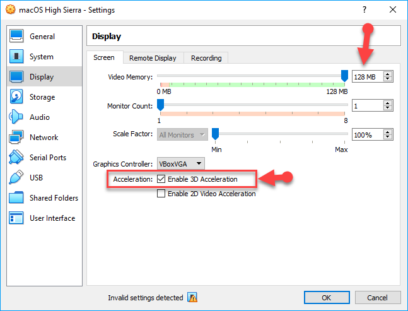Viewport: 408px width, 311px height.
Task: Open the Network adapter icon
Action: [x=17, y=138]
